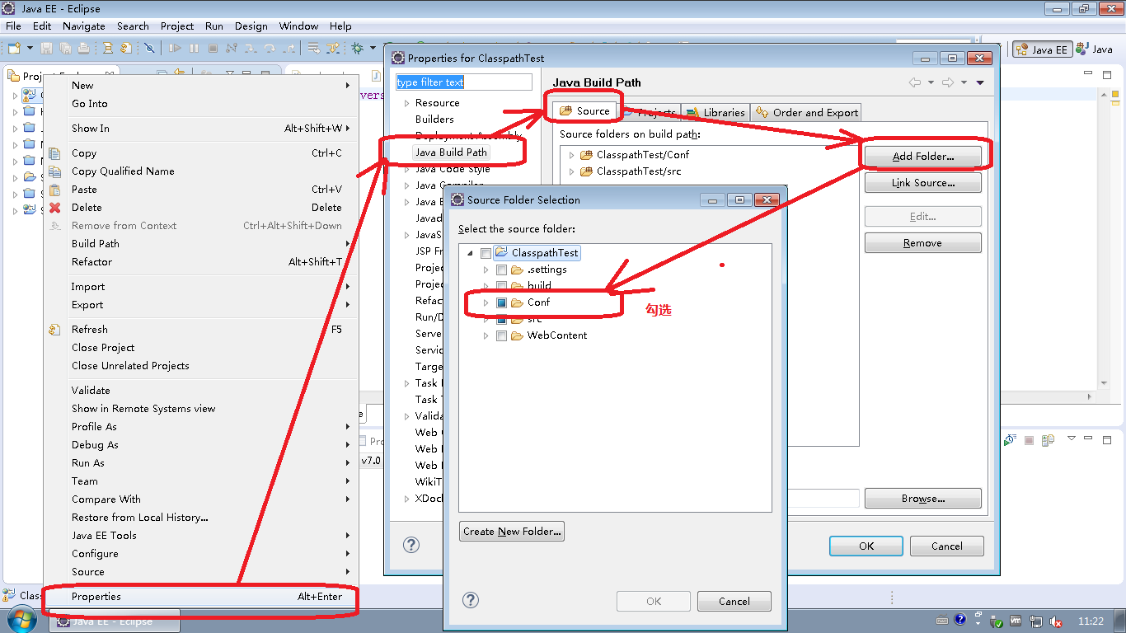
Task: Check the ClasspathTest root checkbox
Action: (486, 253)
